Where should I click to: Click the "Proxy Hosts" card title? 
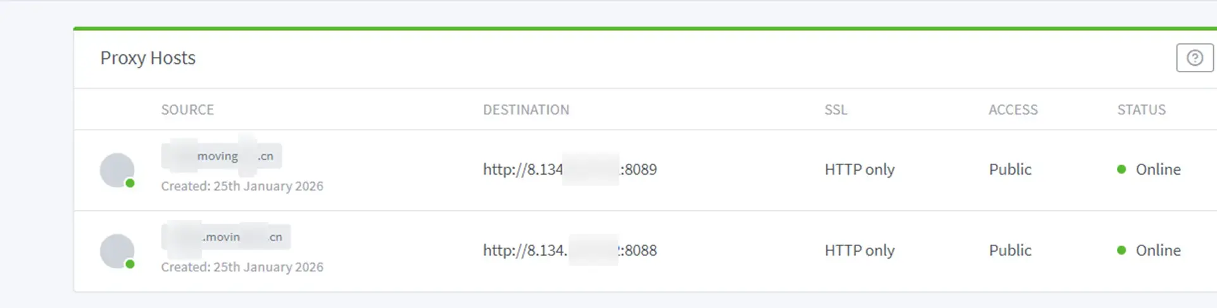[148, 58]
